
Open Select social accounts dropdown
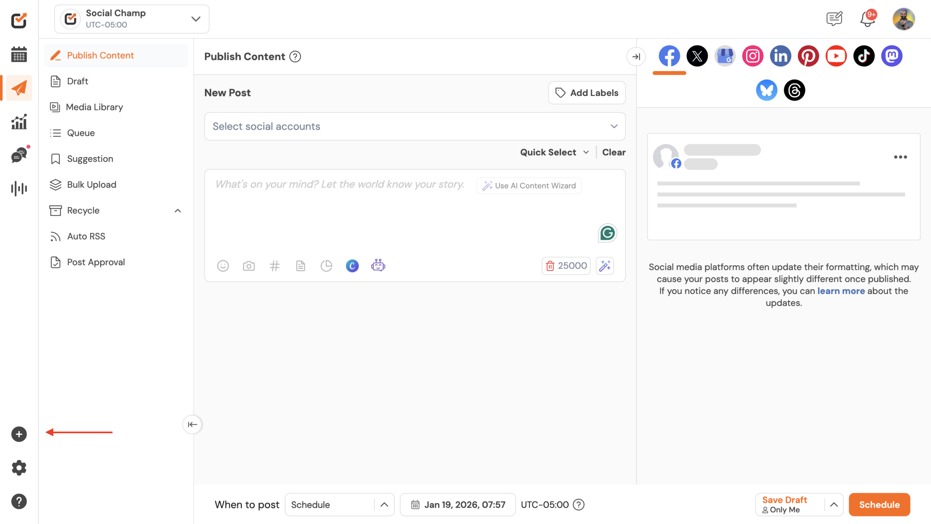tap(415, 126)
